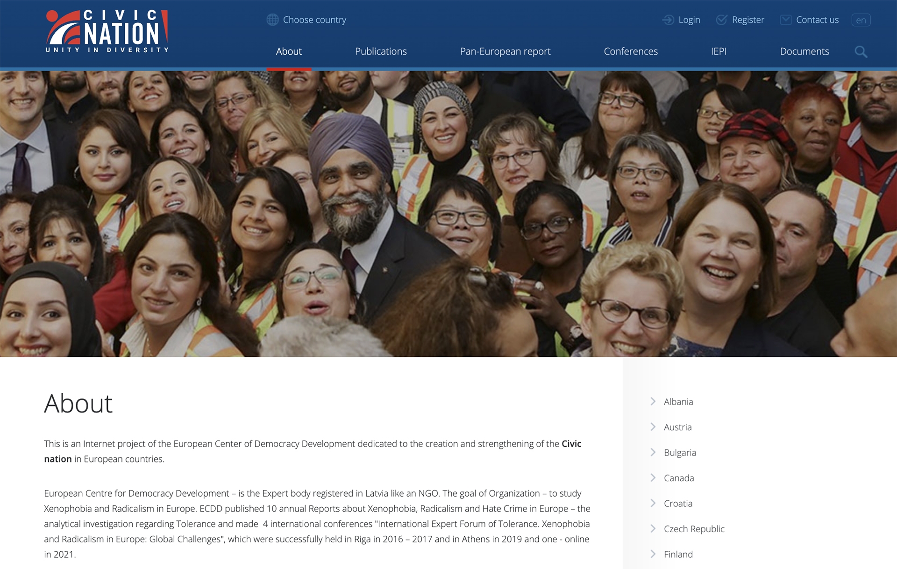Go to the Pan-European report tab
The width and height of the screenshot is (897, 569).
click(x=505, y=51)
